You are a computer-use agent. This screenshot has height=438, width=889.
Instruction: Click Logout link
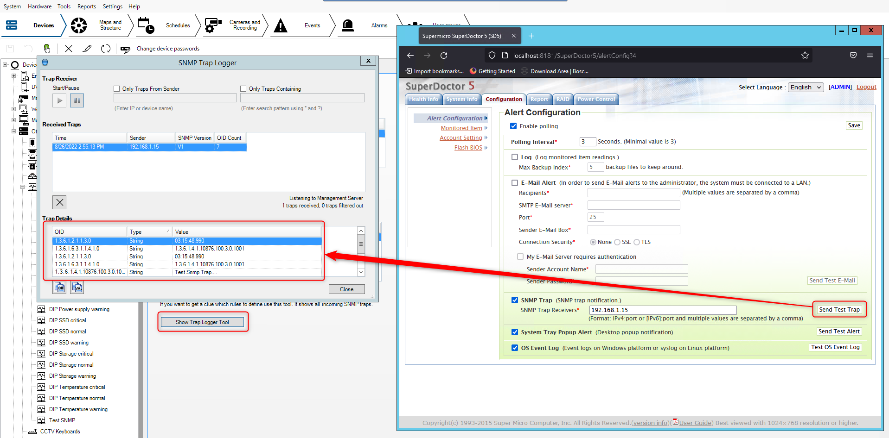[x=866, y=87]
